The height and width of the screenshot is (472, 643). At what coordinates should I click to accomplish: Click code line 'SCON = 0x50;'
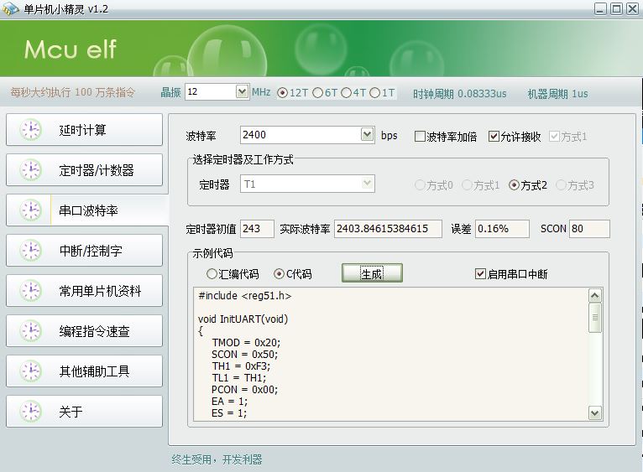point(244,355)
